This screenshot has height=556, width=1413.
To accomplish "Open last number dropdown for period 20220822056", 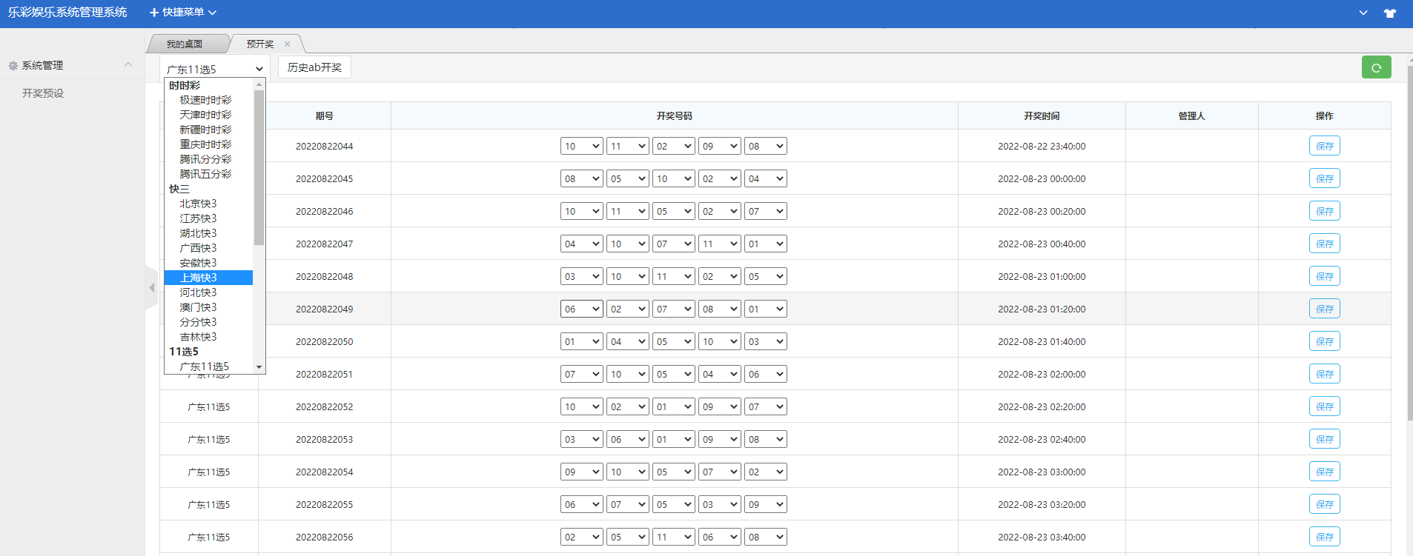I will [x=765, y=537].
